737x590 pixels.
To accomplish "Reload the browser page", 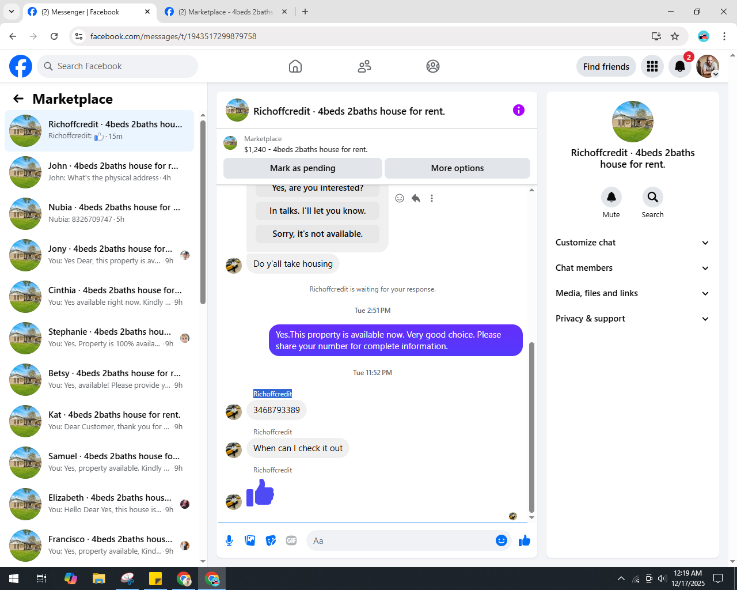I will pyautogui.click(x=54, y=36).
